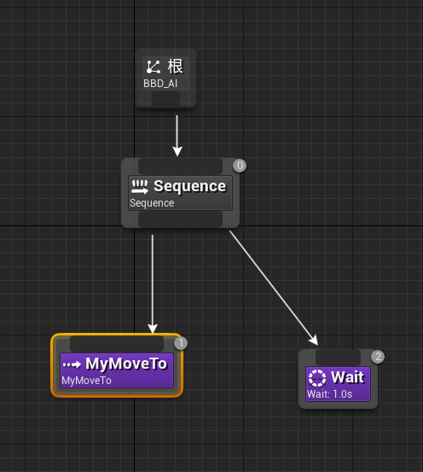Screen dimensions: 423x472
Task: Click the Wait dashed-circle icon
Action: (317, 378)
